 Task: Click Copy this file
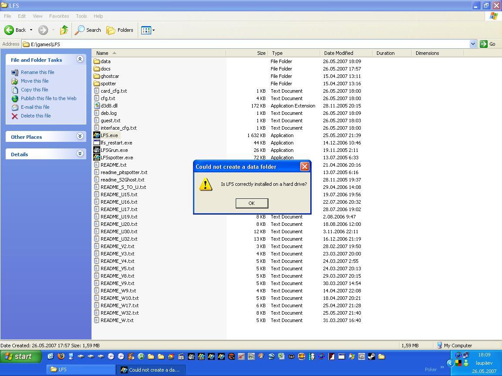click(x=34, y=90)
